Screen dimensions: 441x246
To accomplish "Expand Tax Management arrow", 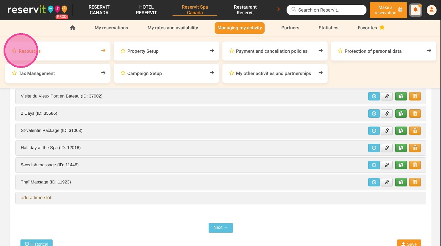I will pyautogui.click(x=103, y=73).
